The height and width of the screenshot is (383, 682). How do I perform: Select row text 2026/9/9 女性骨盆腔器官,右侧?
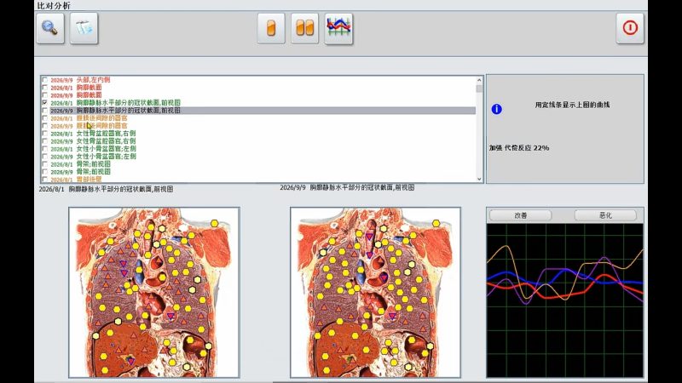93,141
